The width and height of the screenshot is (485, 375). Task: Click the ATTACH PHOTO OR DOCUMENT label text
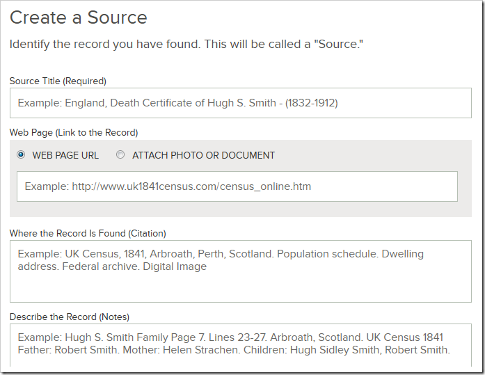pyautogui.click(x=203, y=155)
